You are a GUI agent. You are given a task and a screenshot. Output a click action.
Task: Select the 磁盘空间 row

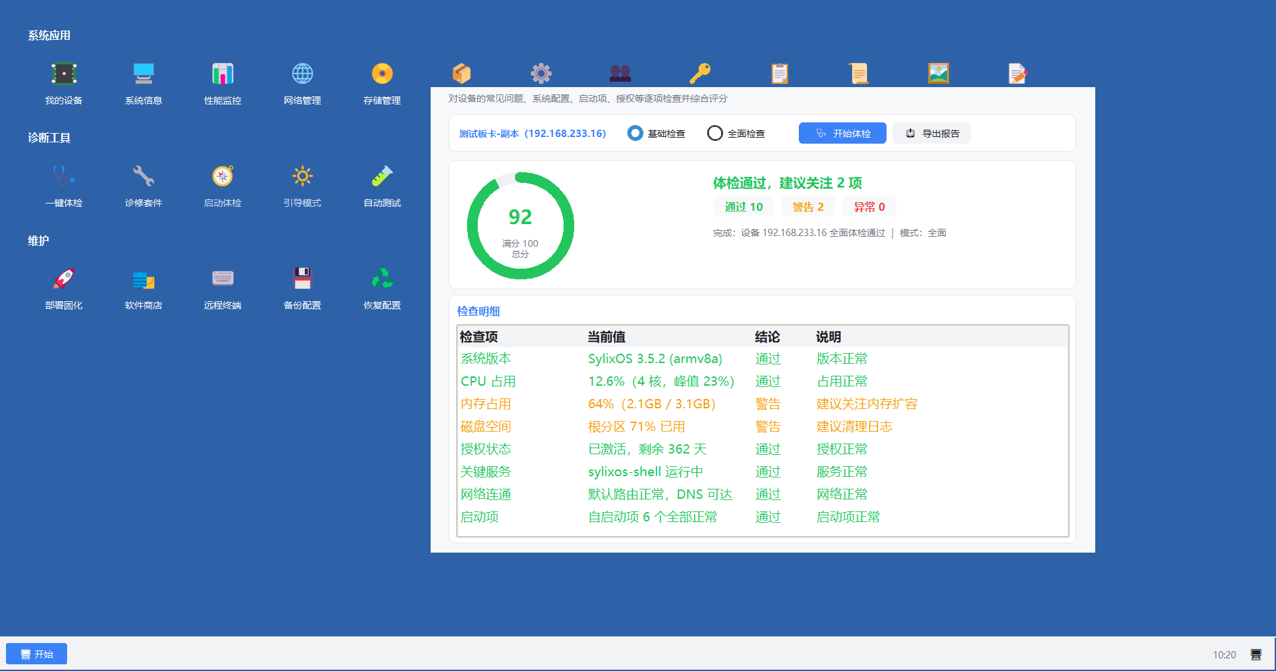point(763,427)
